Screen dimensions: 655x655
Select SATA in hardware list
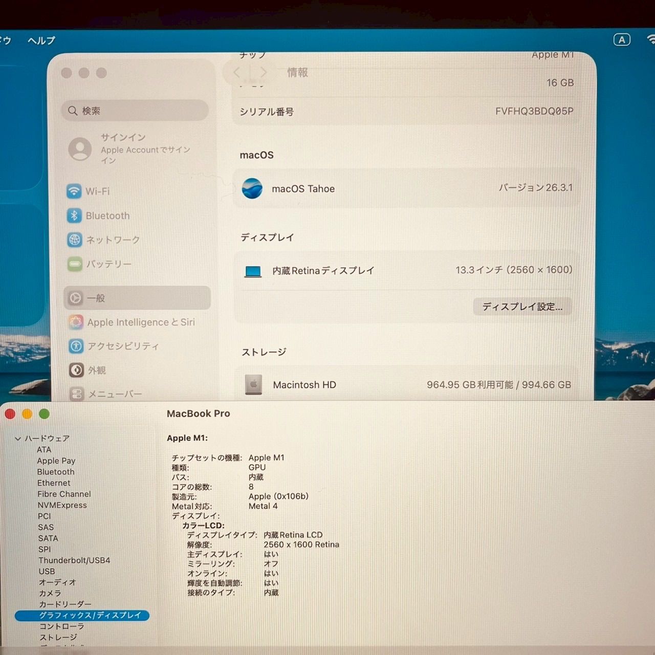tap(48, 538)
